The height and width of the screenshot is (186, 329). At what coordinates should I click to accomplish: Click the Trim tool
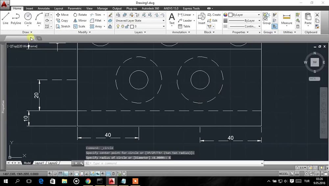(x=95, y=15)
